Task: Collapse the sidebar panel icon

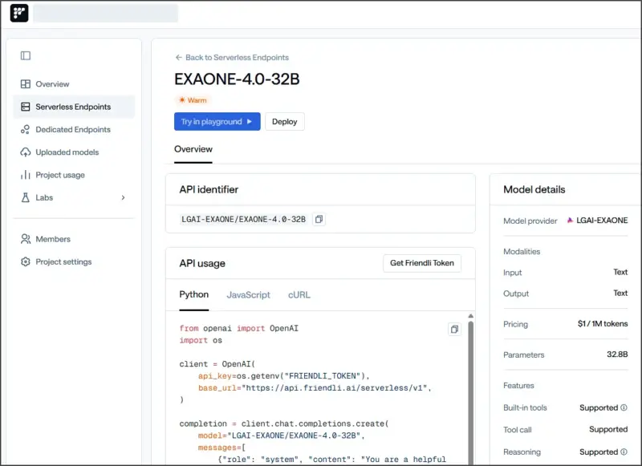Action: pos(26,55)
